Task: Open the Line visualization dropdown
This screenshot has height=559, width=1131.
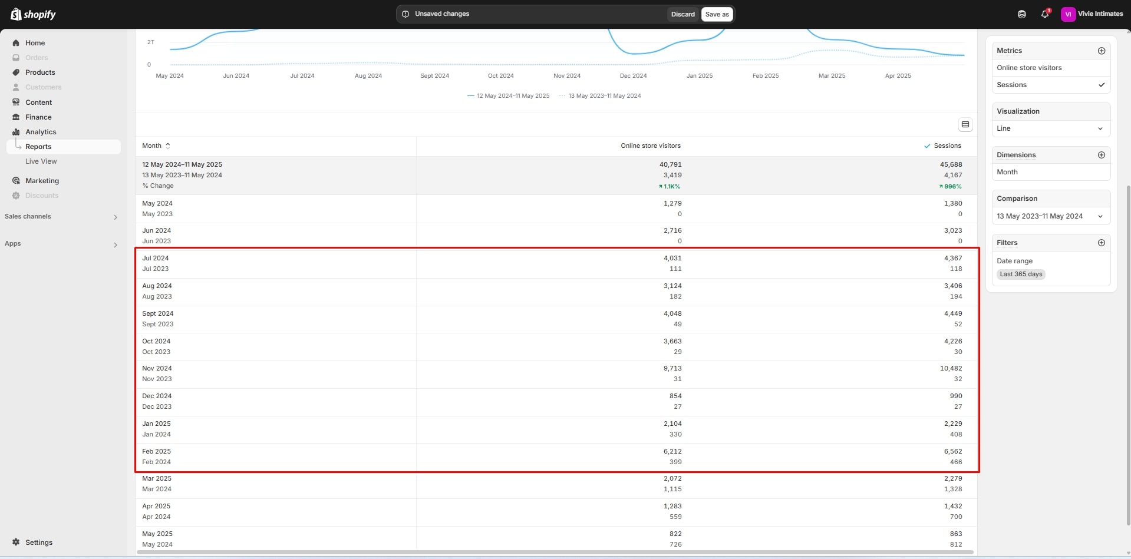Action: coord(1051,128)
